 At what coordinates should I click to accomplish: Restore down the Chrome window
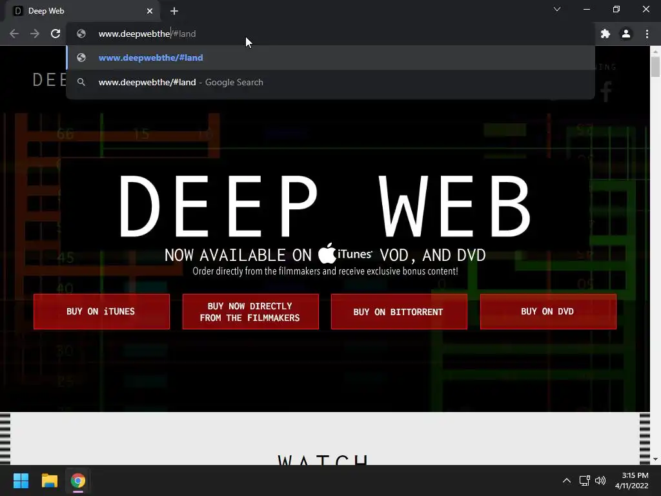tap(616, 9)
